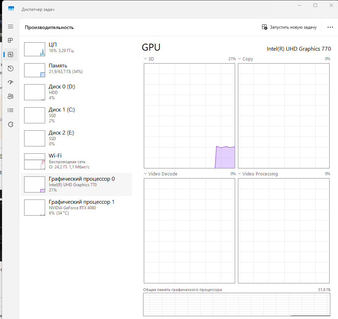This screenshot has height=319, width=338.
Task: Open Startup apps via the speedometer icon
Action: pyautogui.click(x=10, y=82)
